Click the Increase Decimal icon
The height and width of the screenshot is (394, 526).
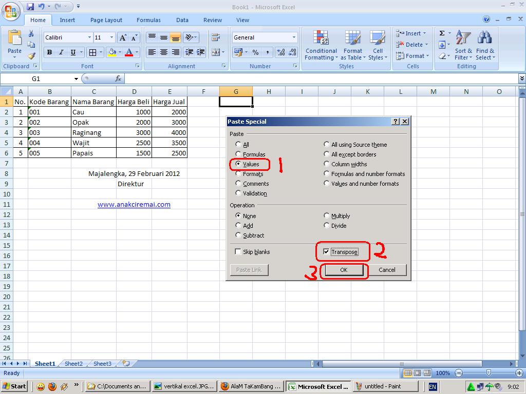[x=281, y=52]
